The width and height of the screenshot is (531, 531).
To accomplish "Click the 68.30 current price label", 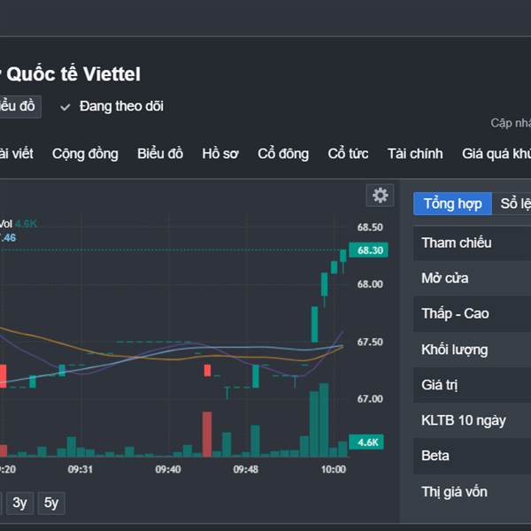I will [x=369, y=250].
